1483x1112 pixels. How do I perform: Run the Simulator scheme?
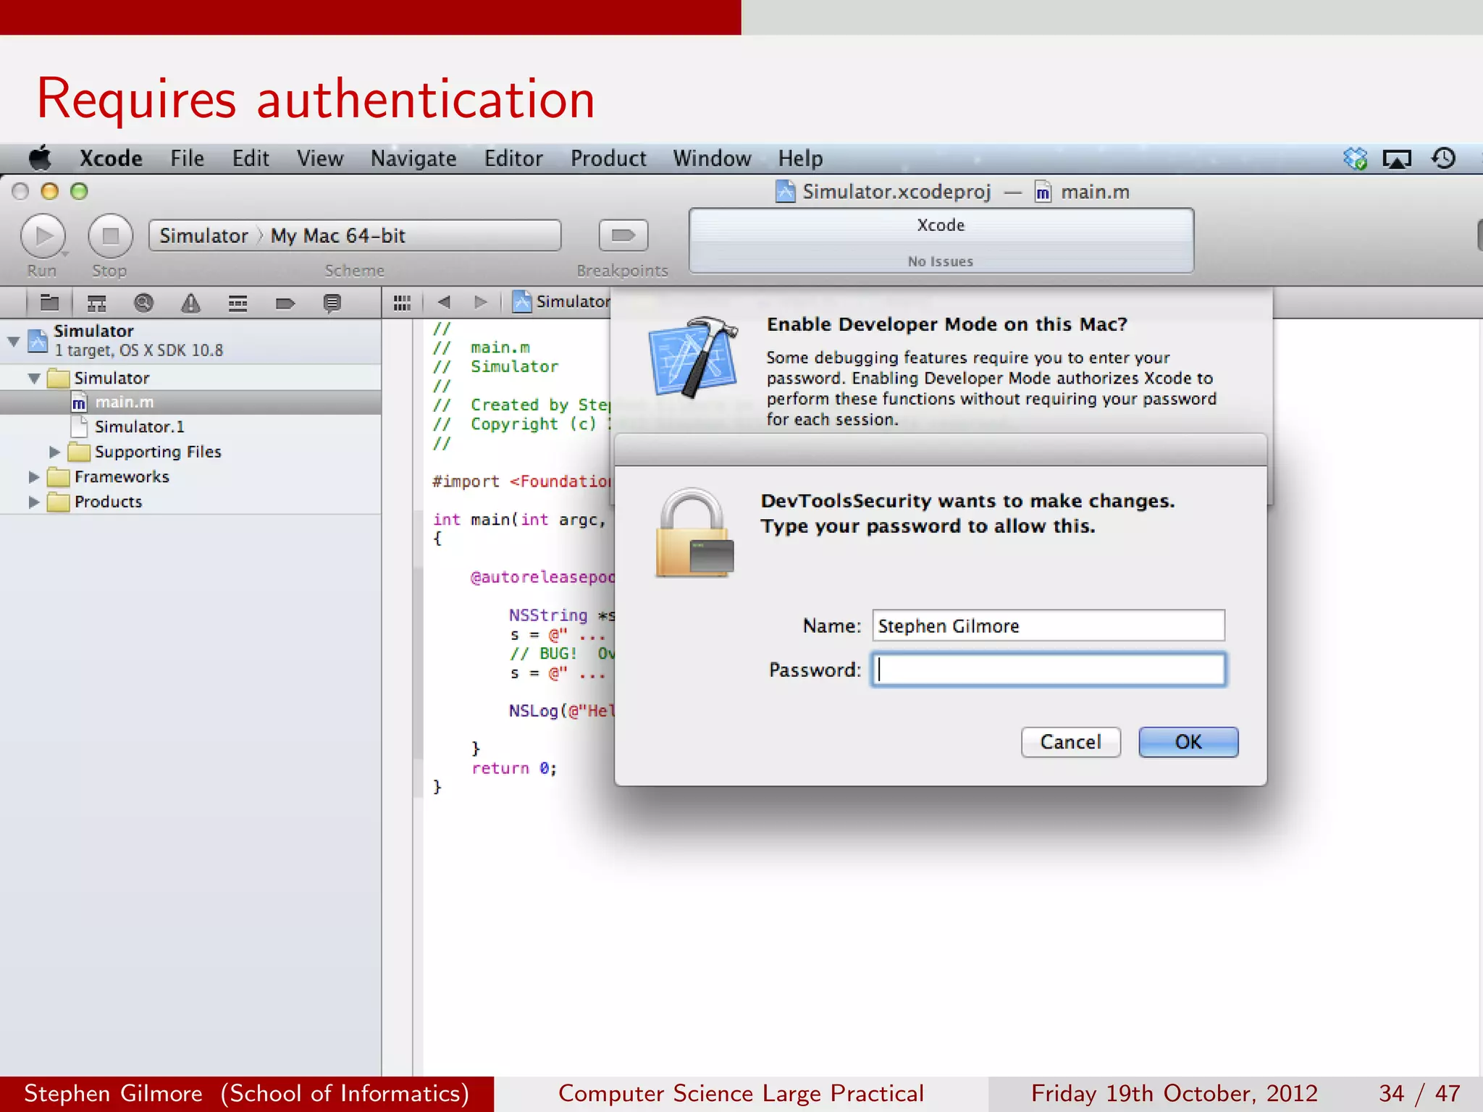43,236
